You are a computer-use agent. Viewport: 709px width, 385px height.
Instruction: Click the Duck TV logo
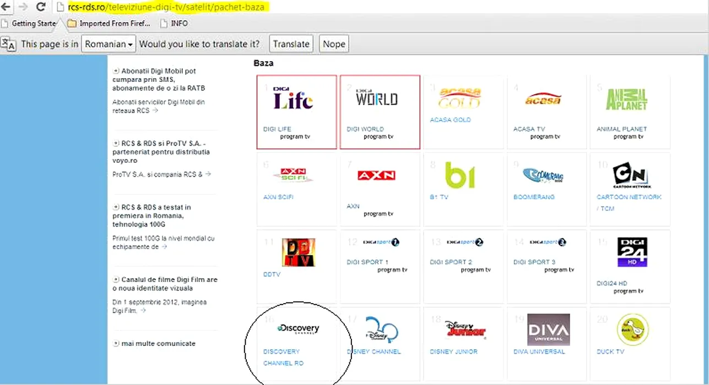point(632,329)
